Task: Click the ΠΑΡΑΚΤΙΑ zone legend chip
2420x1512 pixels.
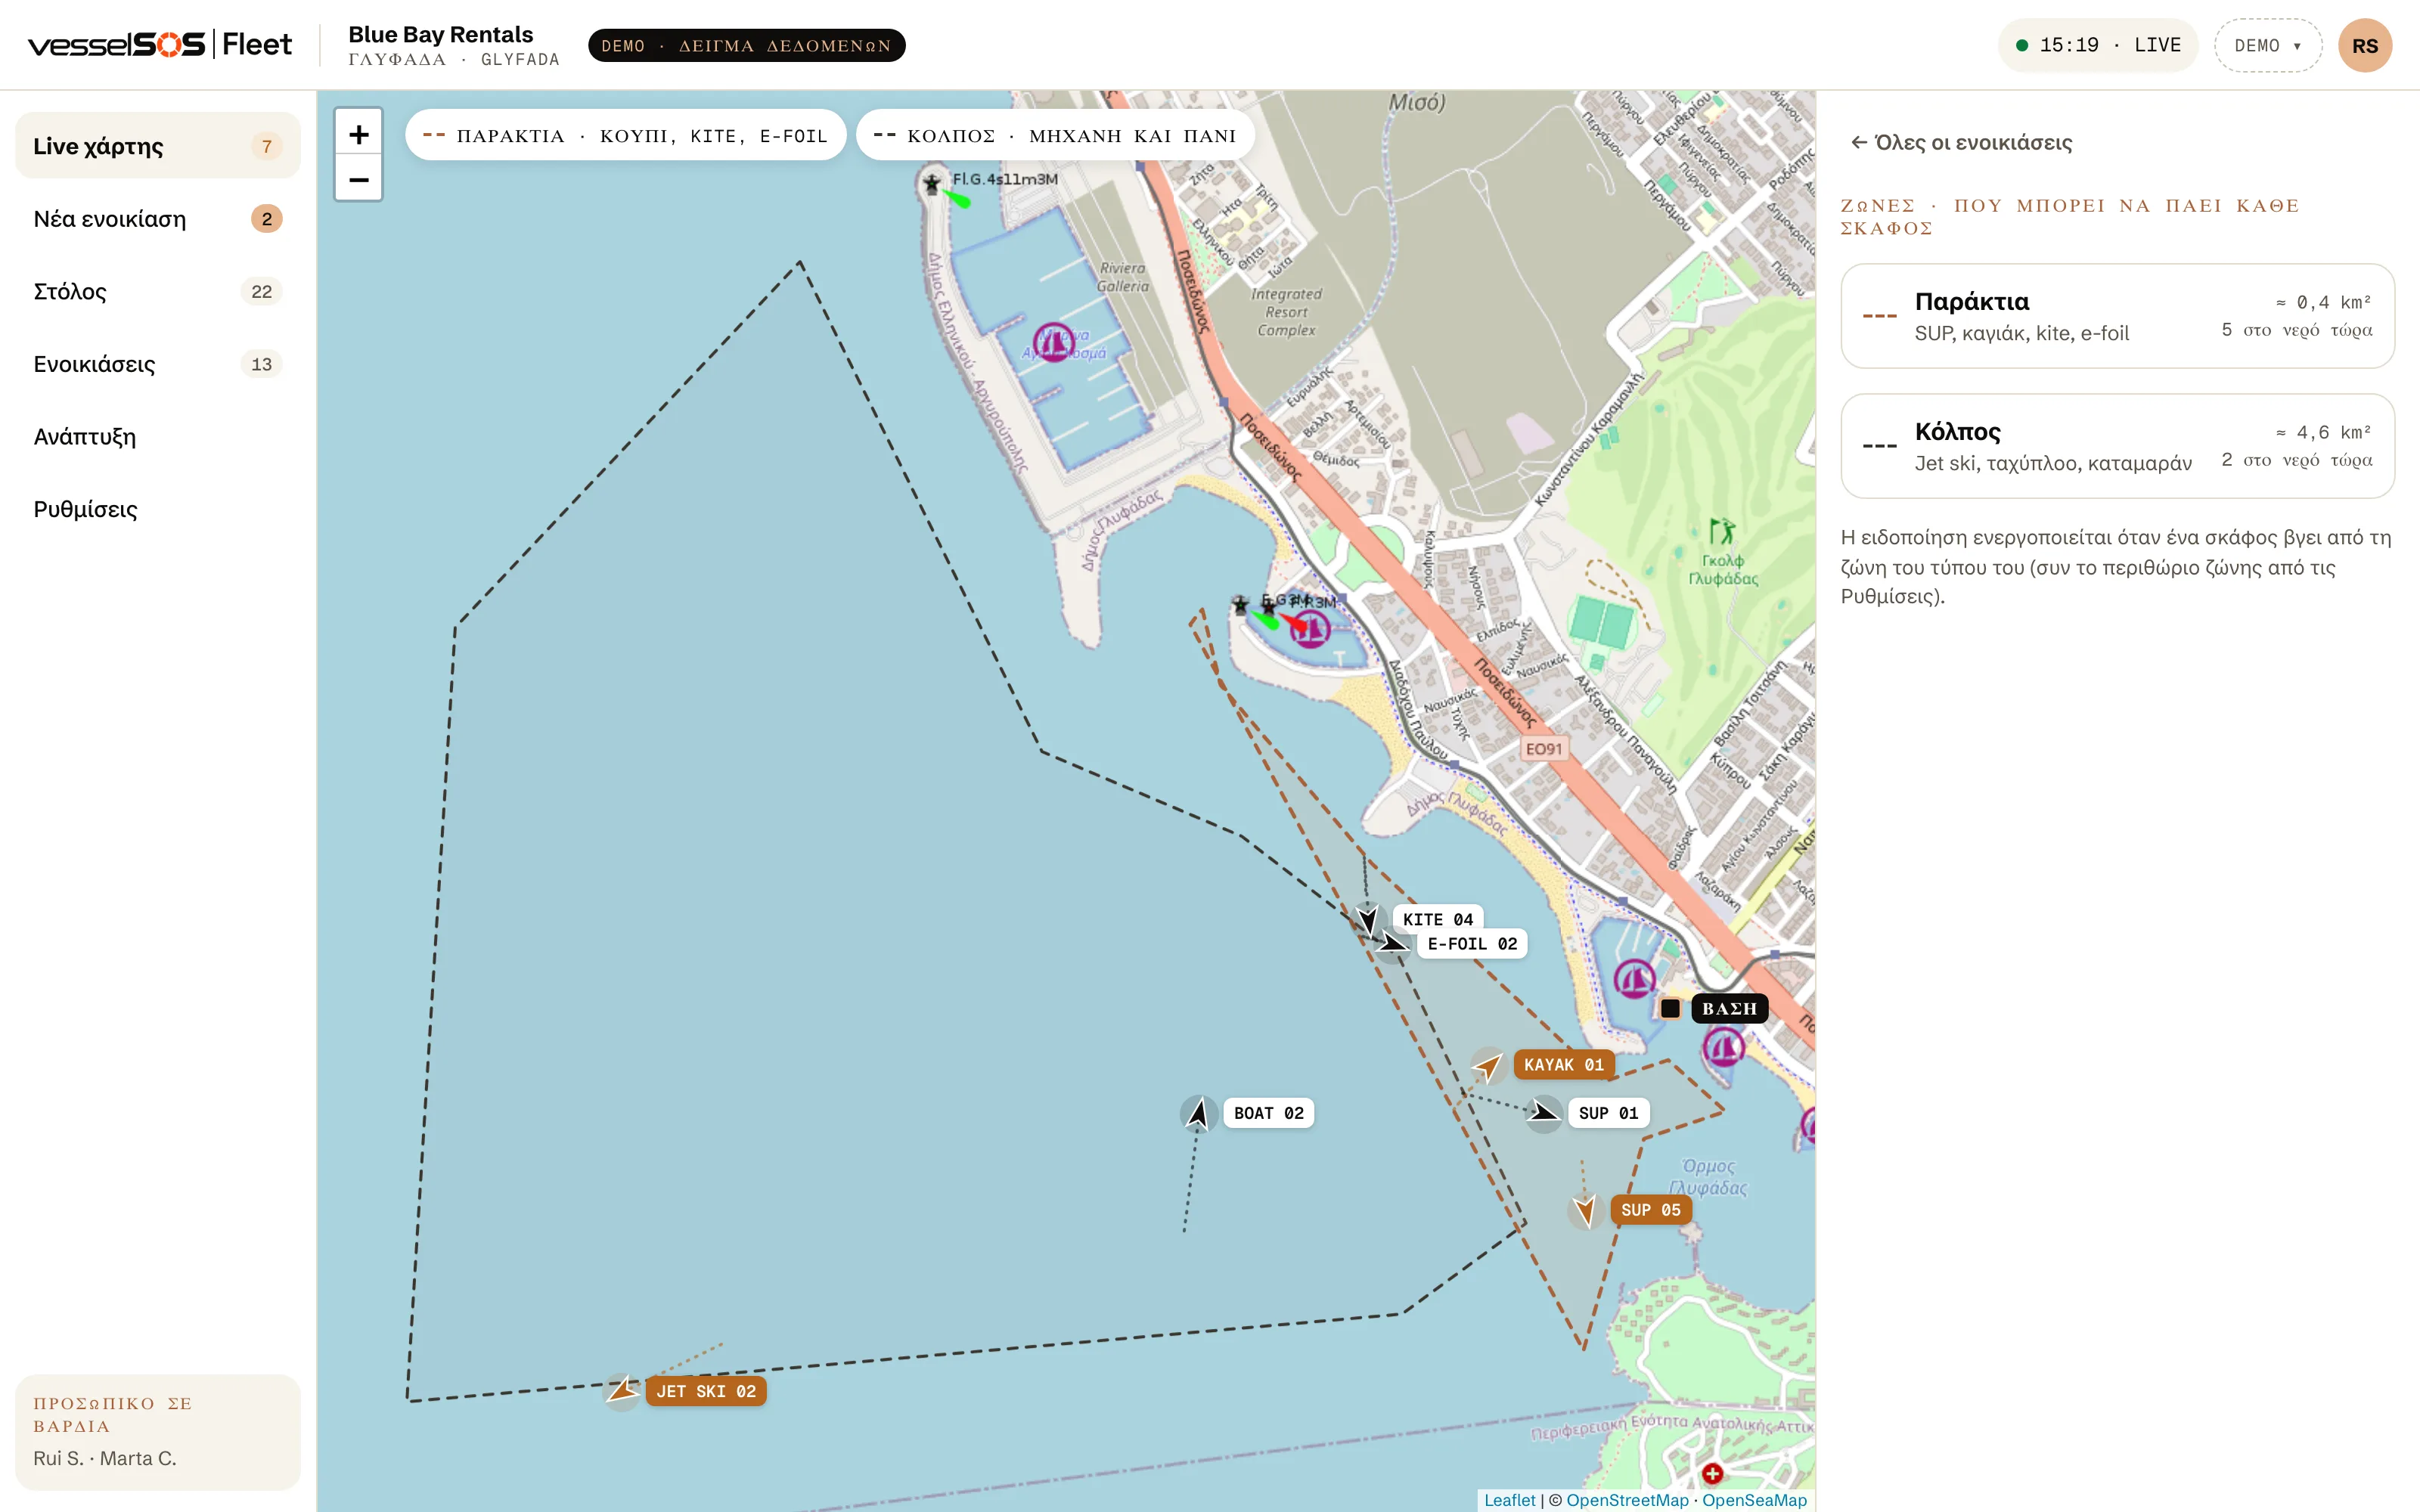Action: point(625,135)
